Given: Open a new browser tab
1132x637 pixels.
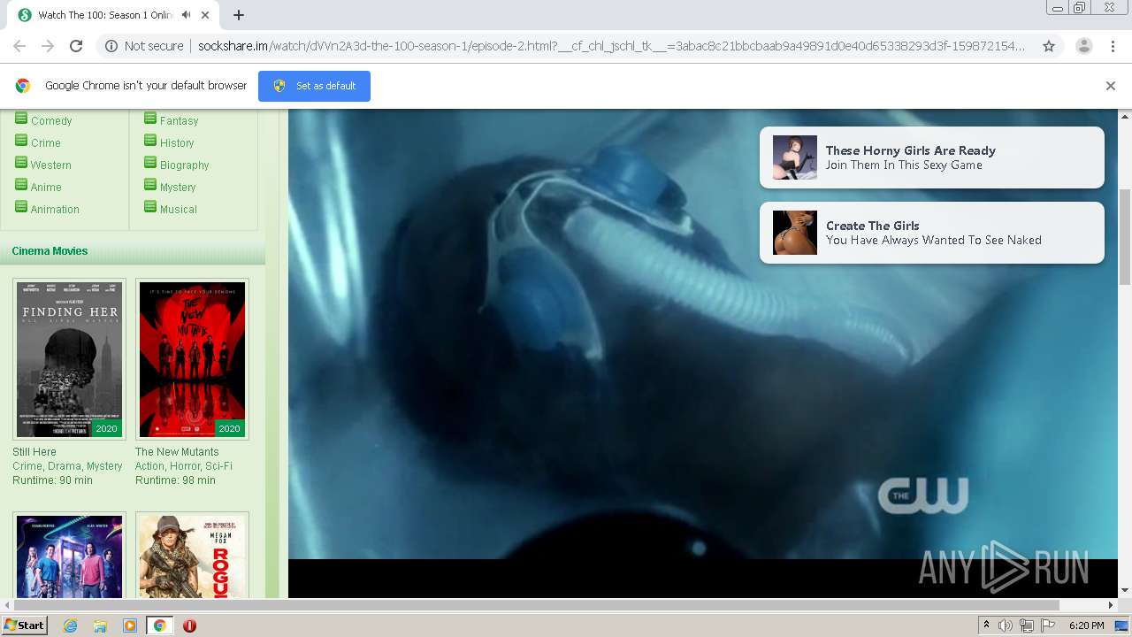Looking at the screenshot, I should click(239, 15).
